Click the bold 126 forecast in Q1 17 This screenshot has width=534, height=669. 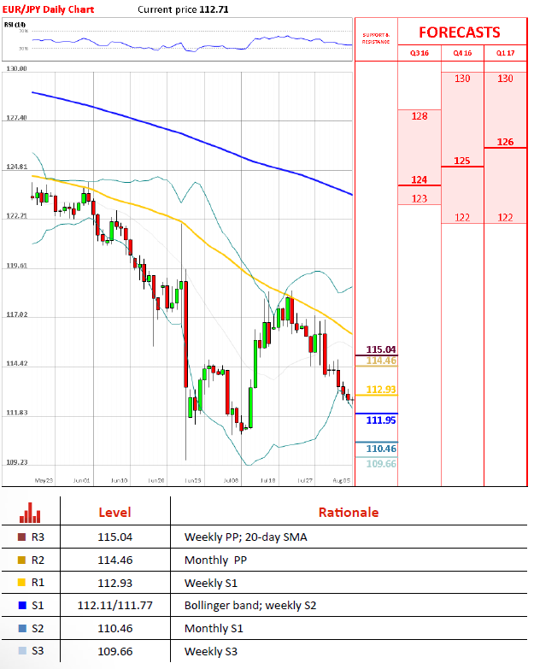point(506,142)
